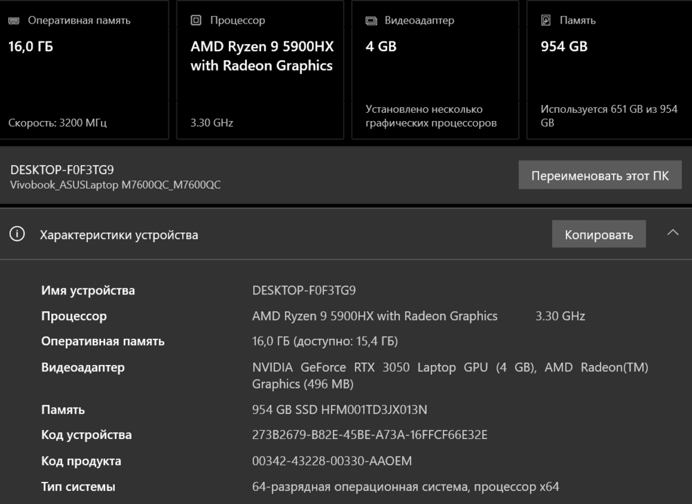Collapse the Характеристики устройства section chevron

(x=673, y=233)
